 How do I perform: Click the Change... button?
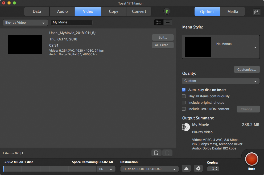(x=248, y=109)
